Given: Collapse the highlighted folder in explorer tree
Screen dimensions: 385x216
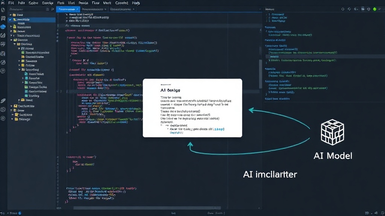Looking at the screenshot, I should pyautogui.click(x=10, y=19).
